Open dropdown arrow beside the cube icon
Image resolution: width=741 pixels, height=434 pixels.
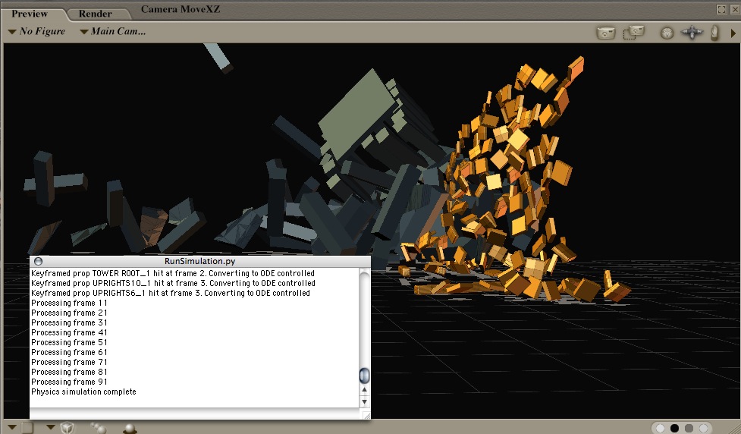tap(51, 427)
